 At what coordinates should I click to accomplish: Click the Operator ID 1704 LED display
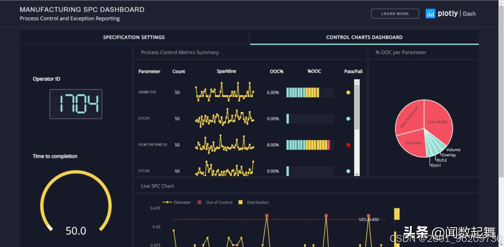tap(76, 104)
